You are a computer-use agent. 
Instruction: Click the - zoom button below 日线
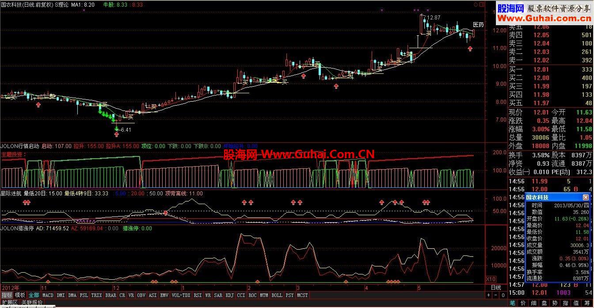(x=496, y=295)
